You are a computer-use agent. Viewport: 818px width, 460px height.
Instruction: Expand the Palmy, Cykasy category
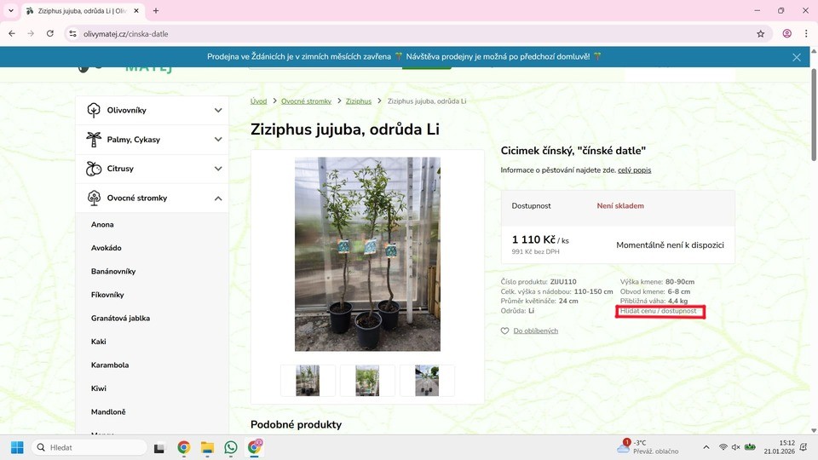tap(218, 140)
